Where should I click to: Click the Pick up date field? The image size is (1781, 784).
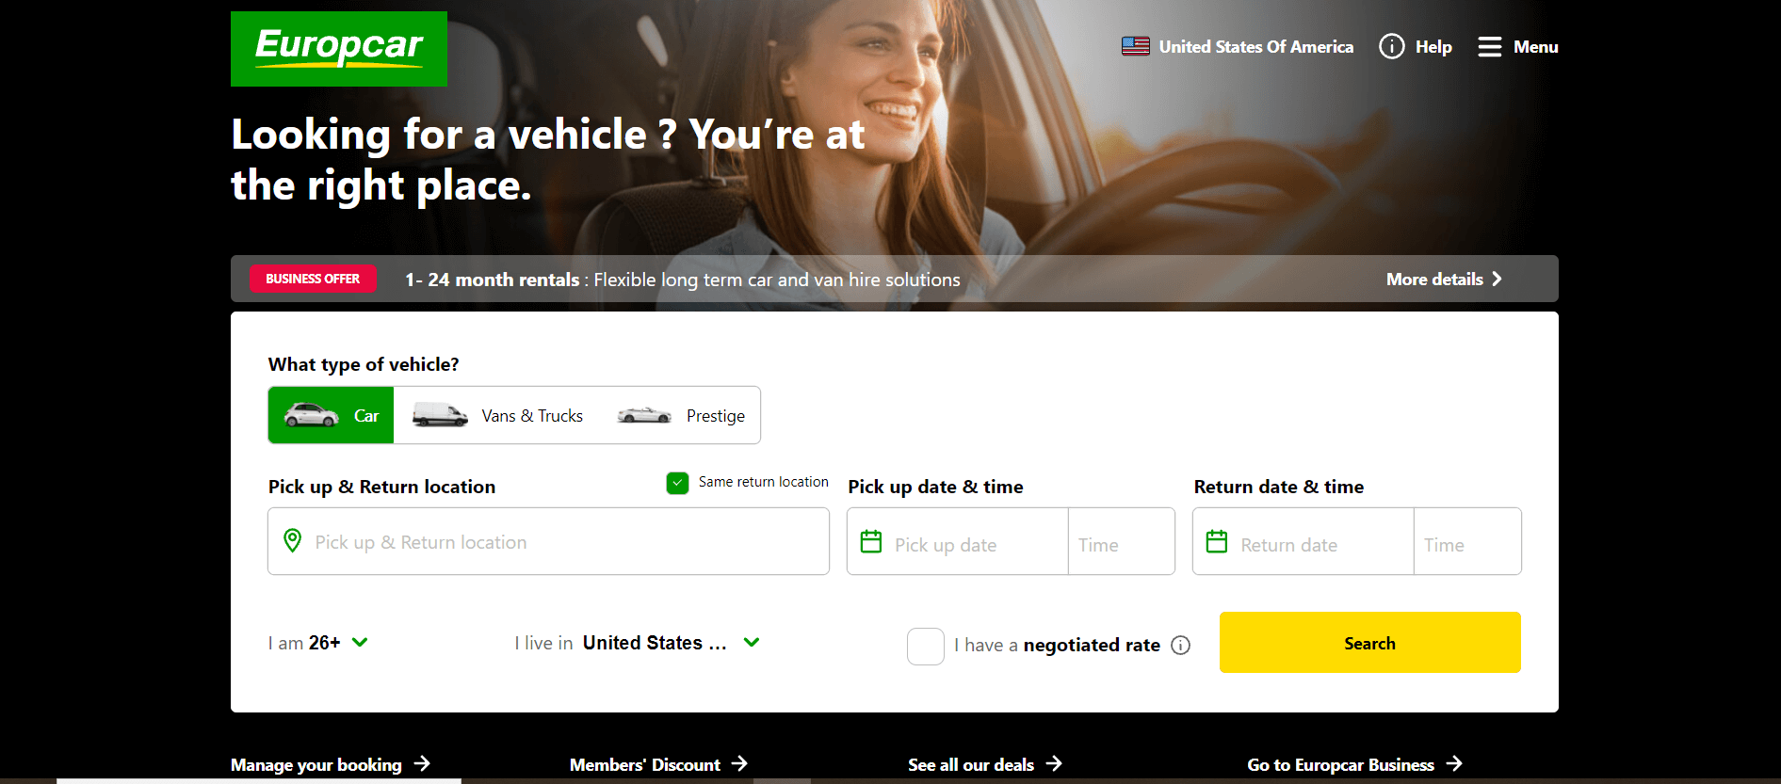coord(958,541)
